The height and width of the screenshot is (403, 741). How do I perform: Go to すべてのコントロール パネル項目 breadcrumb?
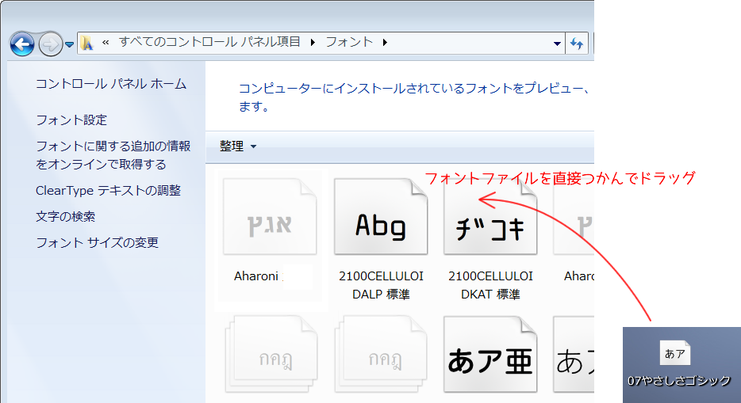coord(209,43)
